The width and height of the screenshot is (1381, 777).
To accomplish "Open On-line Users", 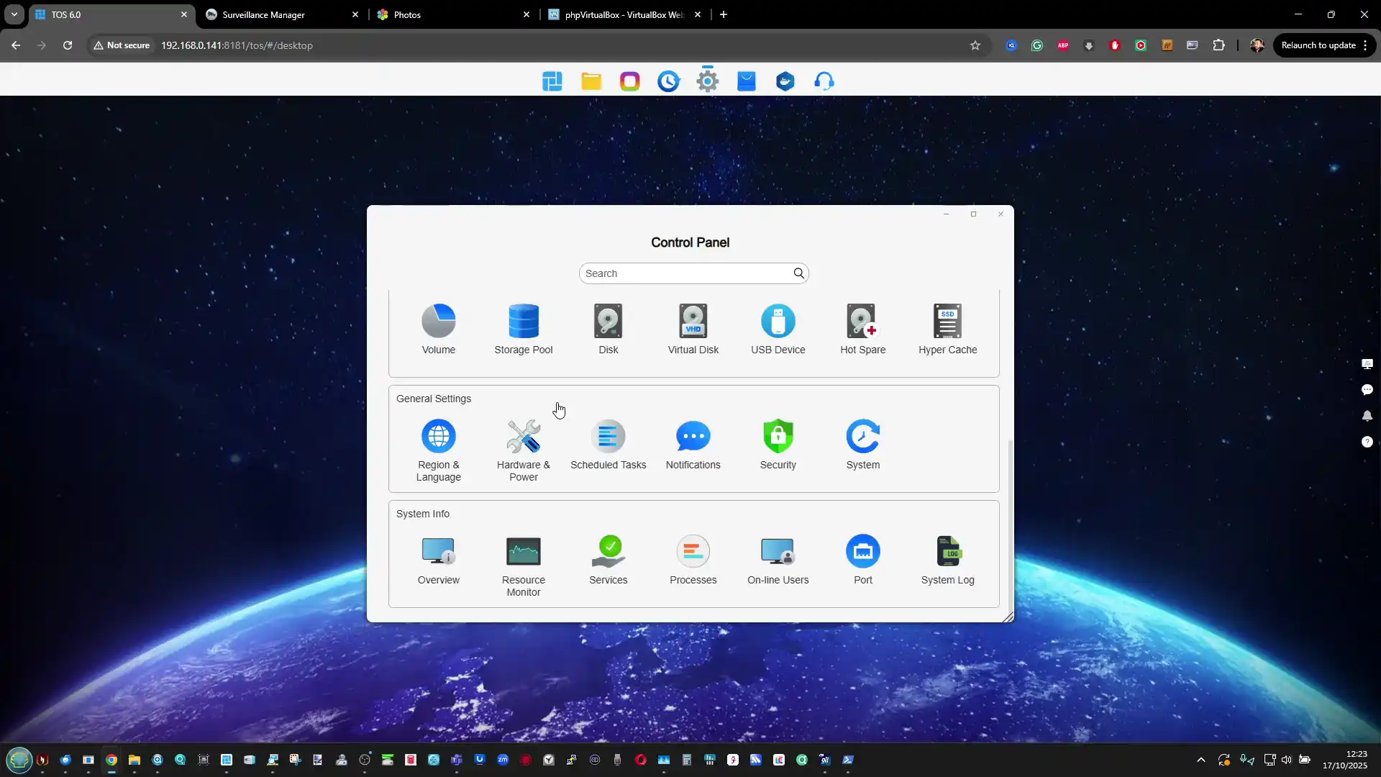I will click(778, 552).
